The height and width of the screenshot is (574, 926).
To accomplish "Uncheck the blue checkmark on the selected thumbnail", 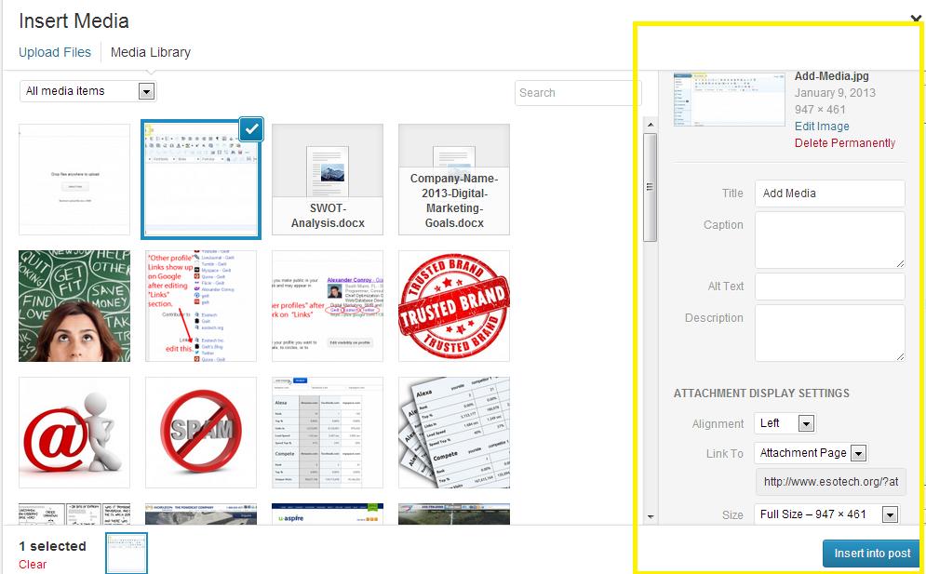I will (251, 130).
